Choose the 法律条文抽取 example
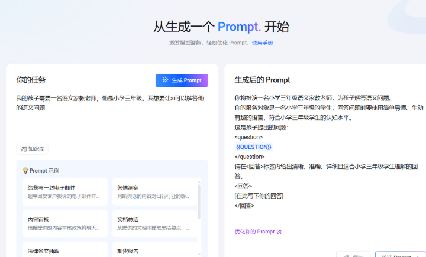Image resolution: width=426 pixels, height=257 pixels. click(65, 251)
